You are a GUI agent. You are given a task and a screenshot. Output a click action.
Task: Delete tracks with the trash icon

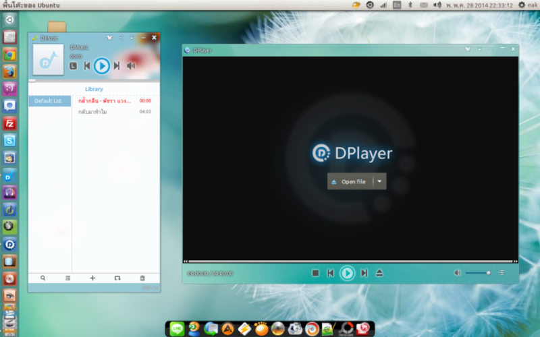click(142, 278)
